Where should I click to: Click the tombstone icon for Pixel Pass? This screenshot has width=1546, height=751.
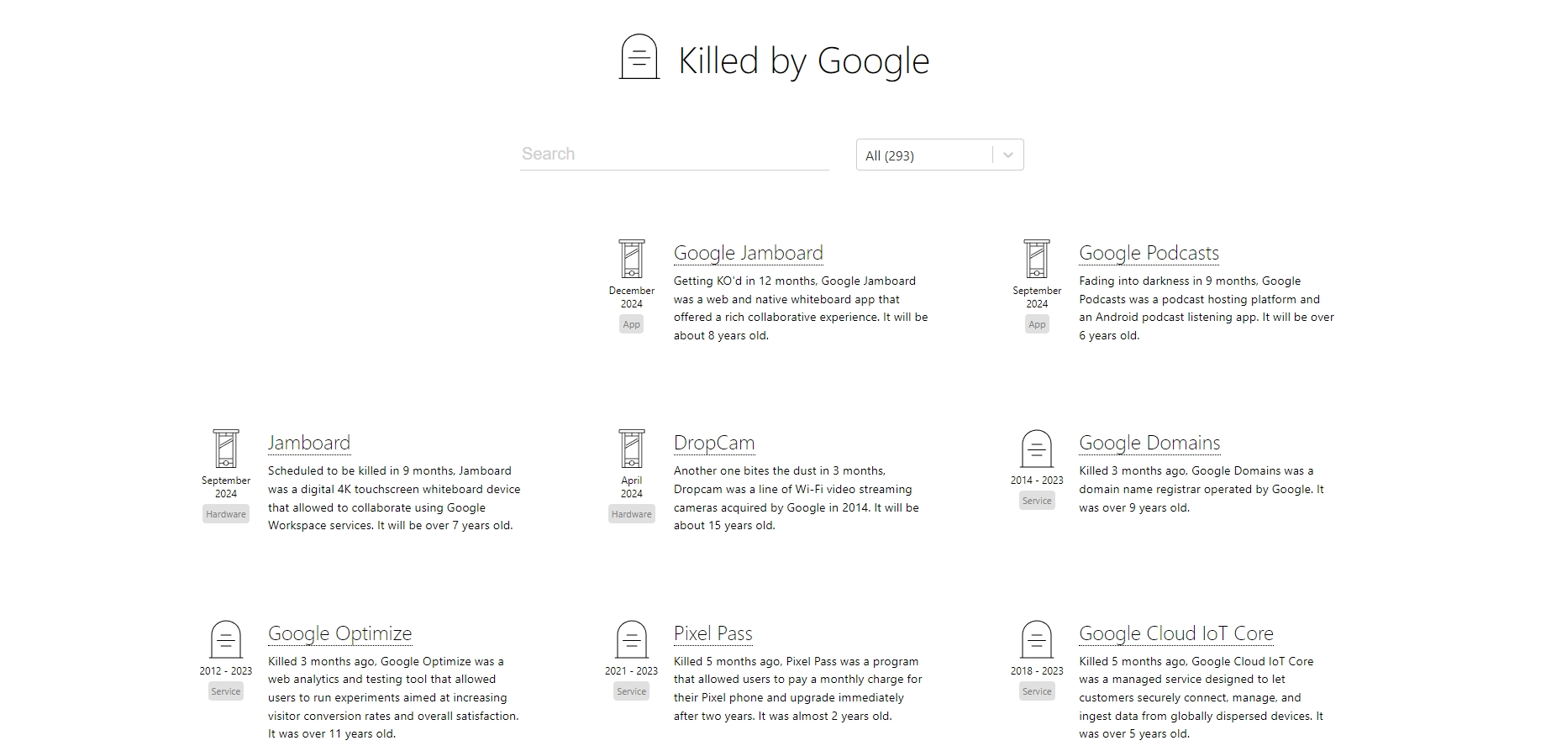tap(632, 639)
